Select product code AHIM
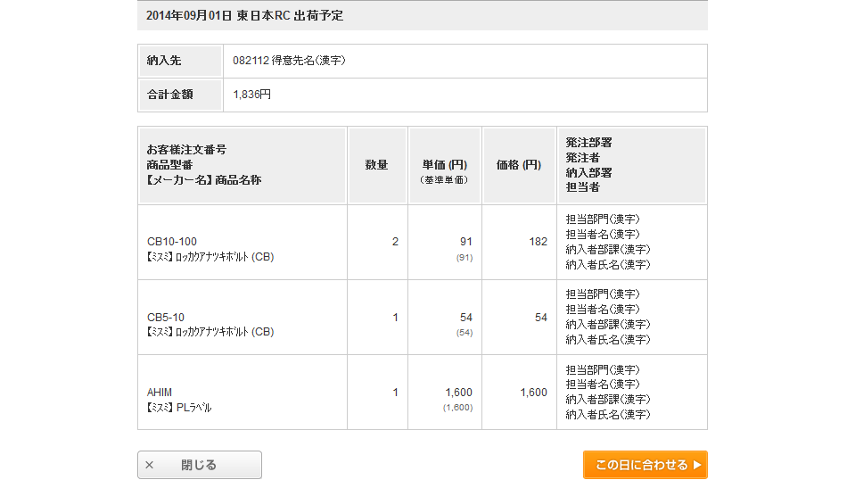Viewport: 847px width, 480px height. click(x=160, y=393)
